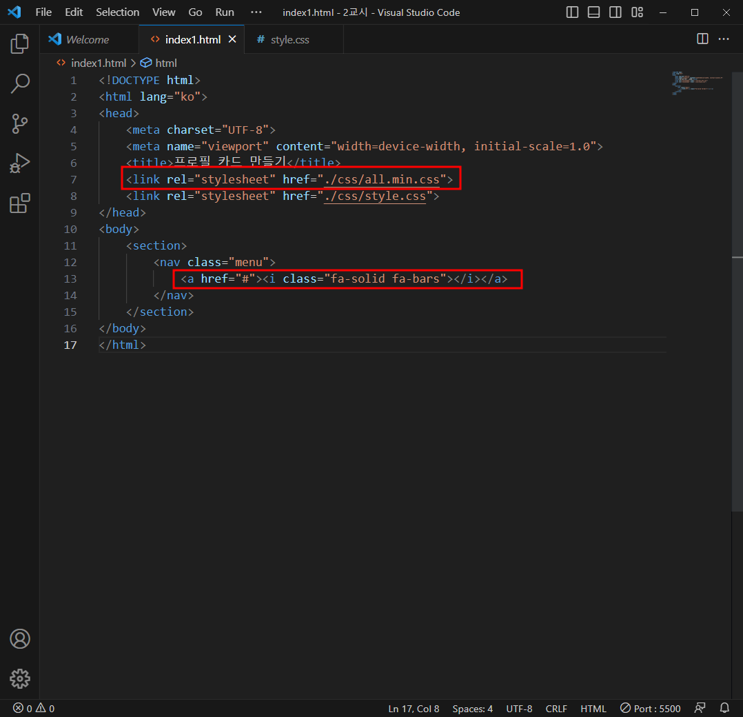Open the editor More Actions ellipsis
Viewport: 743px width, 717px height.
[724, 39]
